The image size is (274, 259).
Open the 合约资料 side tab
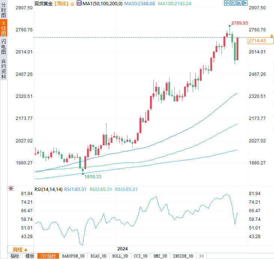click(x=4, y=68)
